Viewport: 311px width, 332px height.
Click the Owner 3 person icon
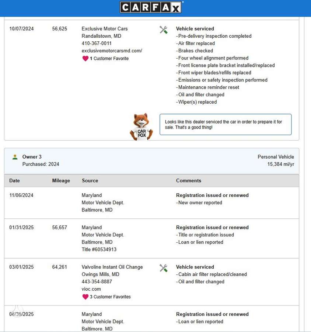tap(15, 157)
